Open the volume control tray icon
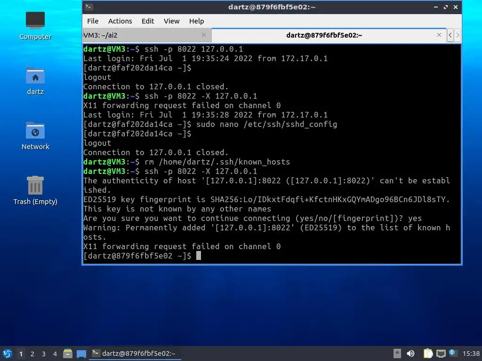 410,353
